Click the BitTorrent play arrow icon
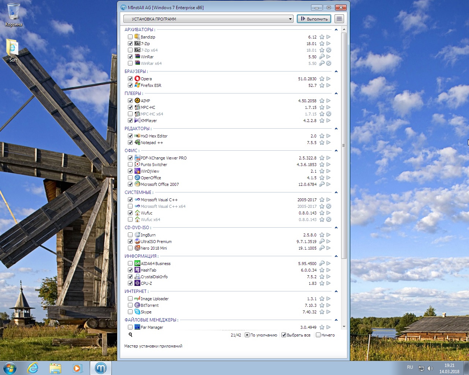Screen dimensions: 469x375 329,305
